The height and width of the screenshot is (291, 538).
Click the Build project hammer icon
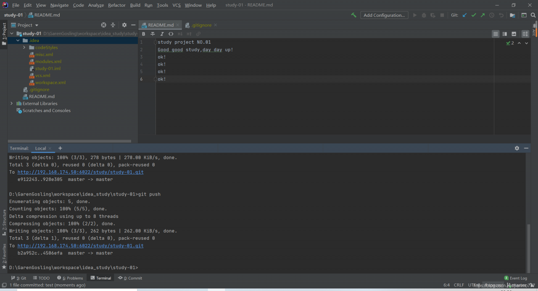[353, 15]
